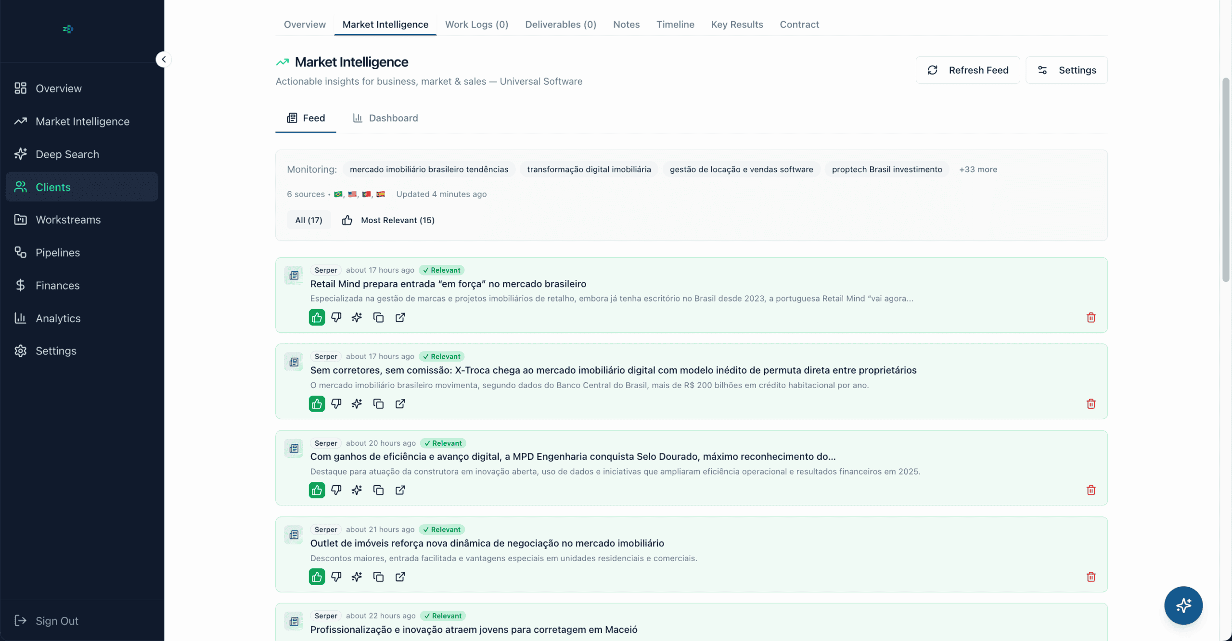Toggle thumbs-up on the X-Troca article
The height and width of the screenshot is (641, 1232).
pyautogui.click(x=317, y=404)
